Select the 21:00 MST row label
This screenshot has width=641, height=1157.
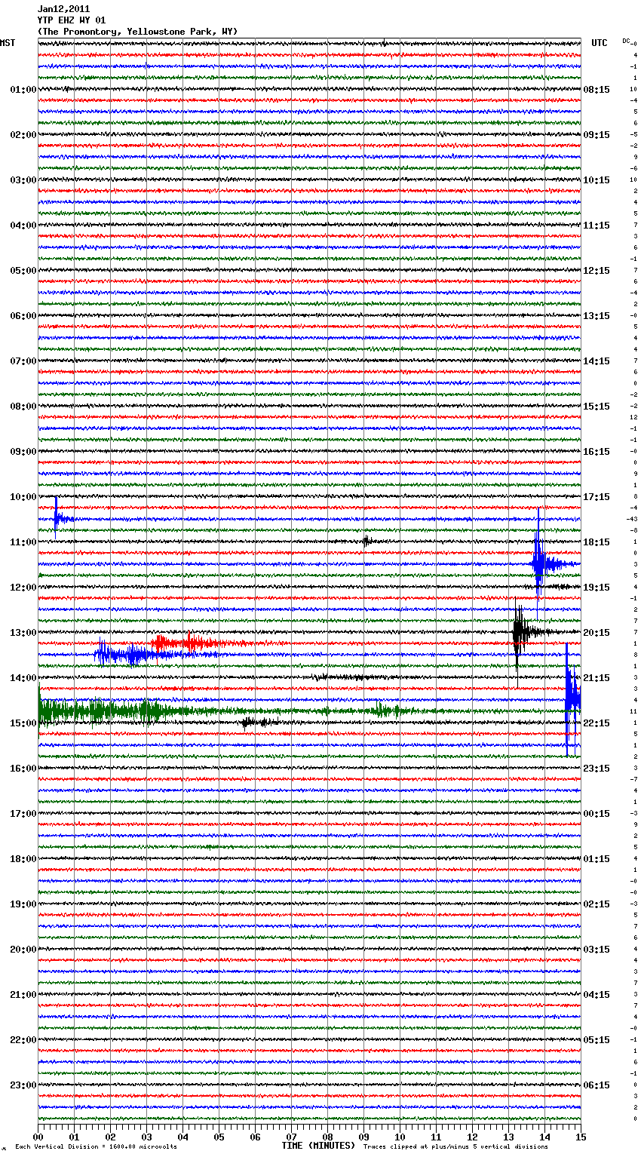coord(23,995)
